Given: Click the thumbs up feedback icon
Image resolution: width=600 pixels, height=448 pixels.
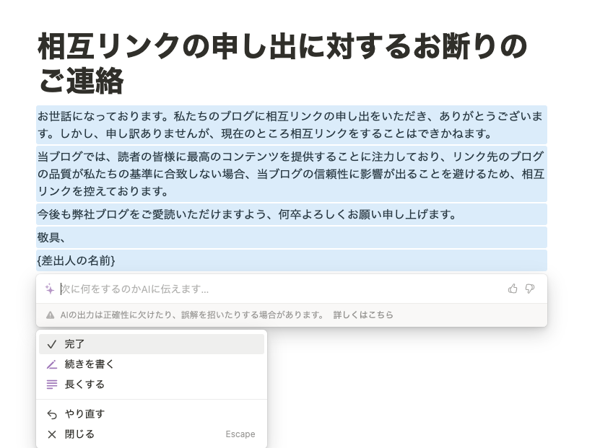Looking at the screenshot, I should pos(513,289).
